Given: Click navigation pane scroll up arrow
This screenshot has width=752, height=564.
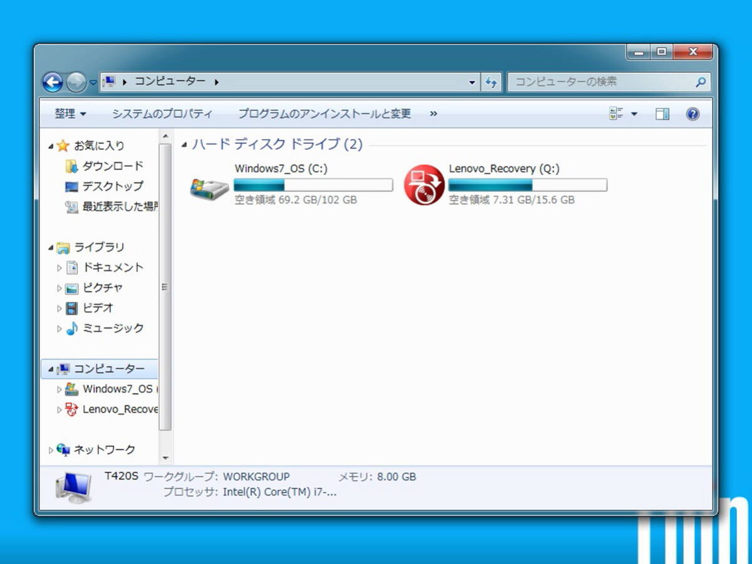Looking at the screenshot, I should tap(165, 136).
